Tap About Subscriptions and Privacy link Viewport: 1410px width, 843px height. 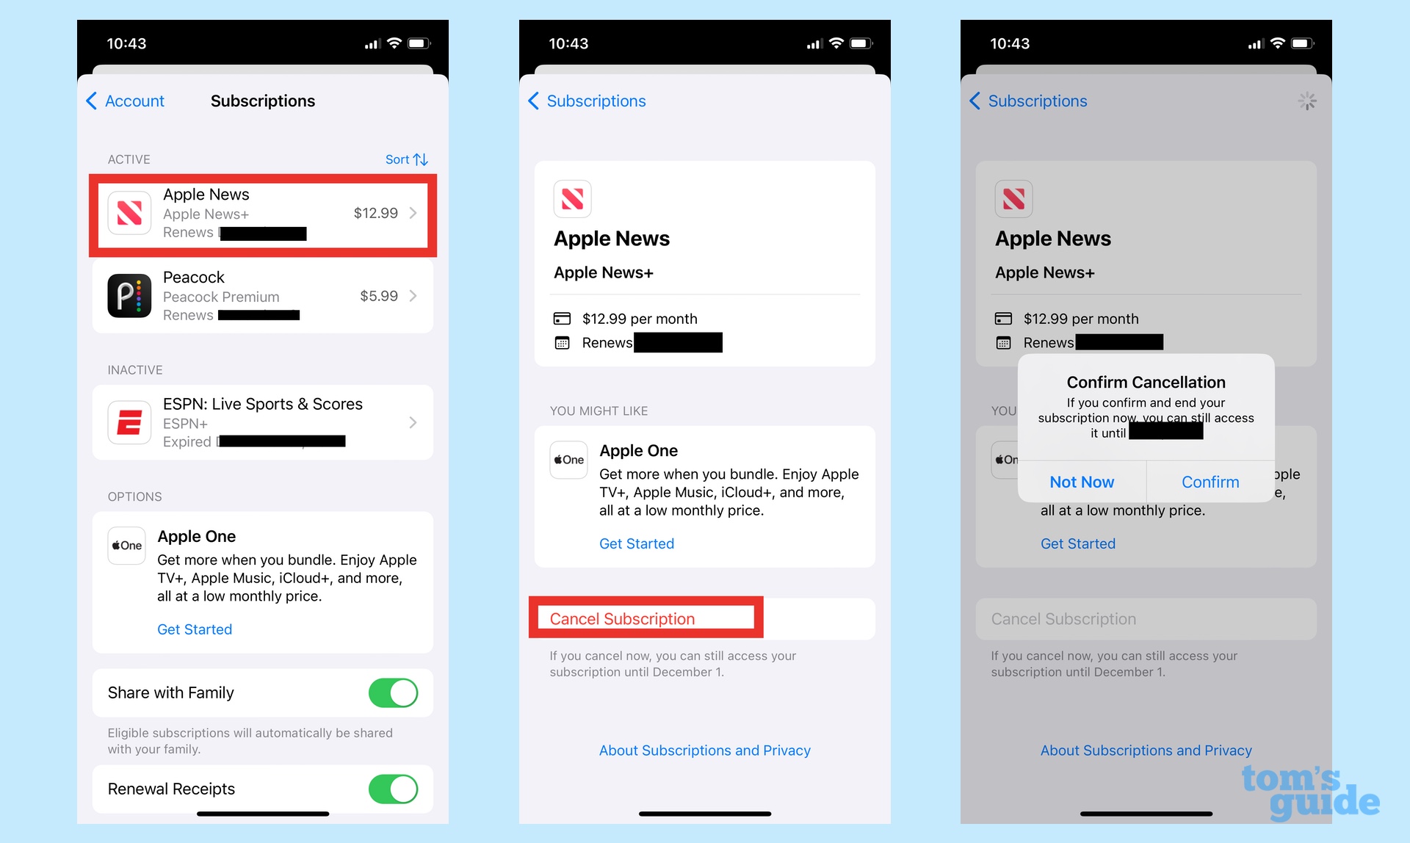point(704,750)
